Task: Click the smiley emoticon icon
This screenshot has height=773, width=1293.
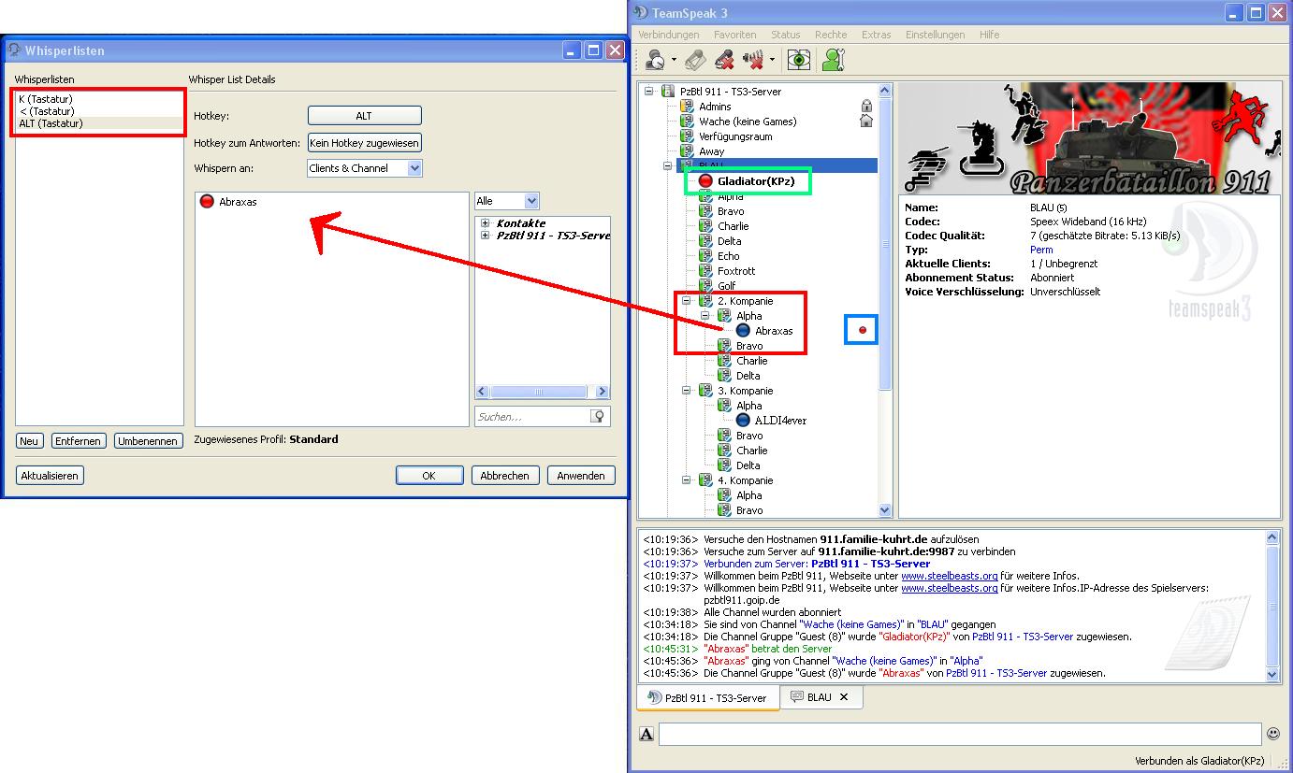Action: click(x=1272, y=734)
